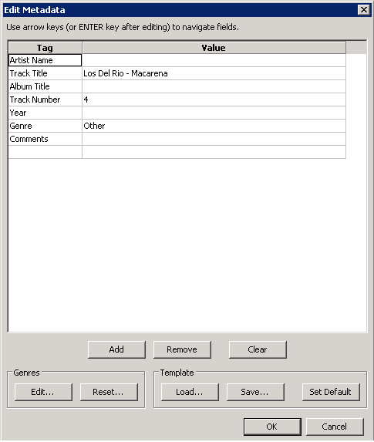Select the Track Title value cell
Screen dimensions: 374x442
(214, 73)
